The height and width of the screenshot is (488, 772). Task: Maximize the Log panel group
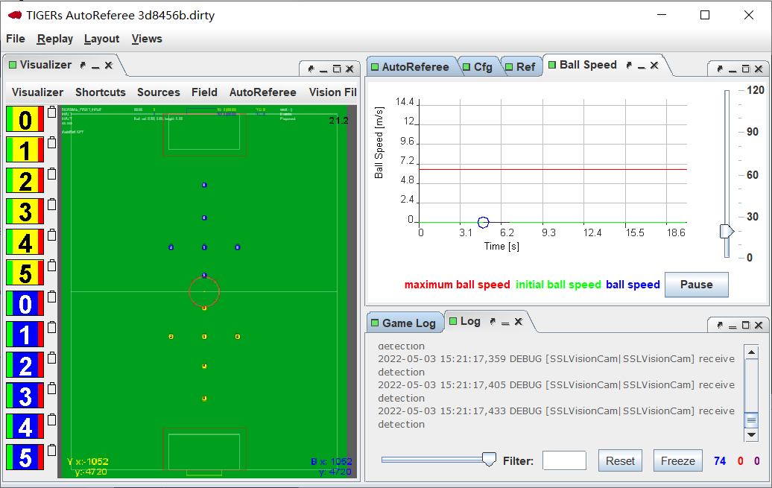pyautogui.click(x=745, y=325)
